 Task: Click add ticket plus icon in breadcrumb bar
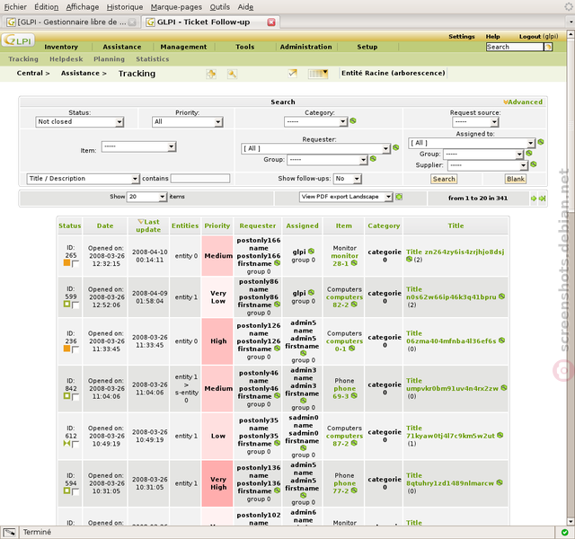click(211, 74)
